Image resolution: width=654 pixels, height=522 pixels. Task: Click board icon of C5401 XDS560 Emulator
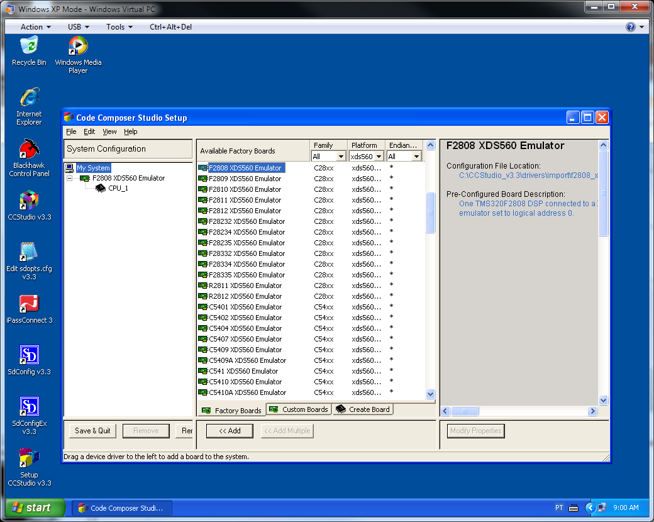(202, 307)
